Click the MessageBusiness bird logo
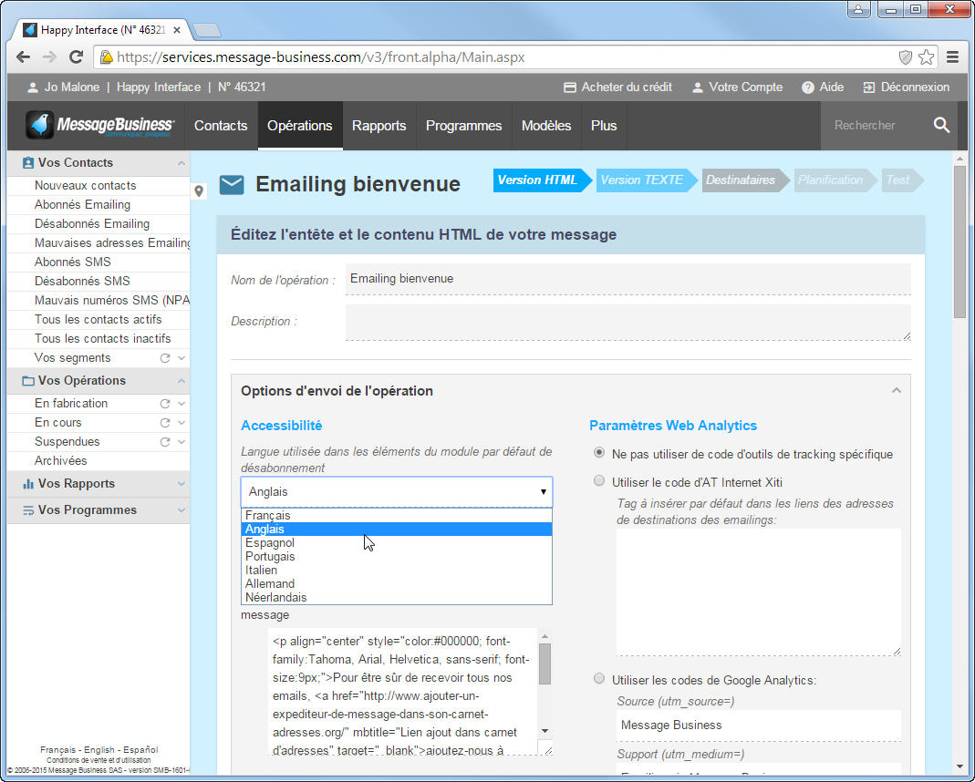975x782 pixels. pos(40,126)
